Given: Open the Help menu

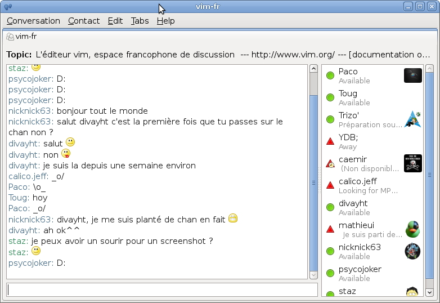Looking at the screenshot, I should [x=165, y=21].
